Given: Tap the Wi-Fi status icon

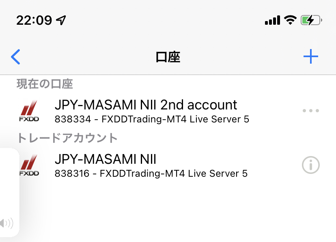Looking at the screenshot, I should click(290, 20).
